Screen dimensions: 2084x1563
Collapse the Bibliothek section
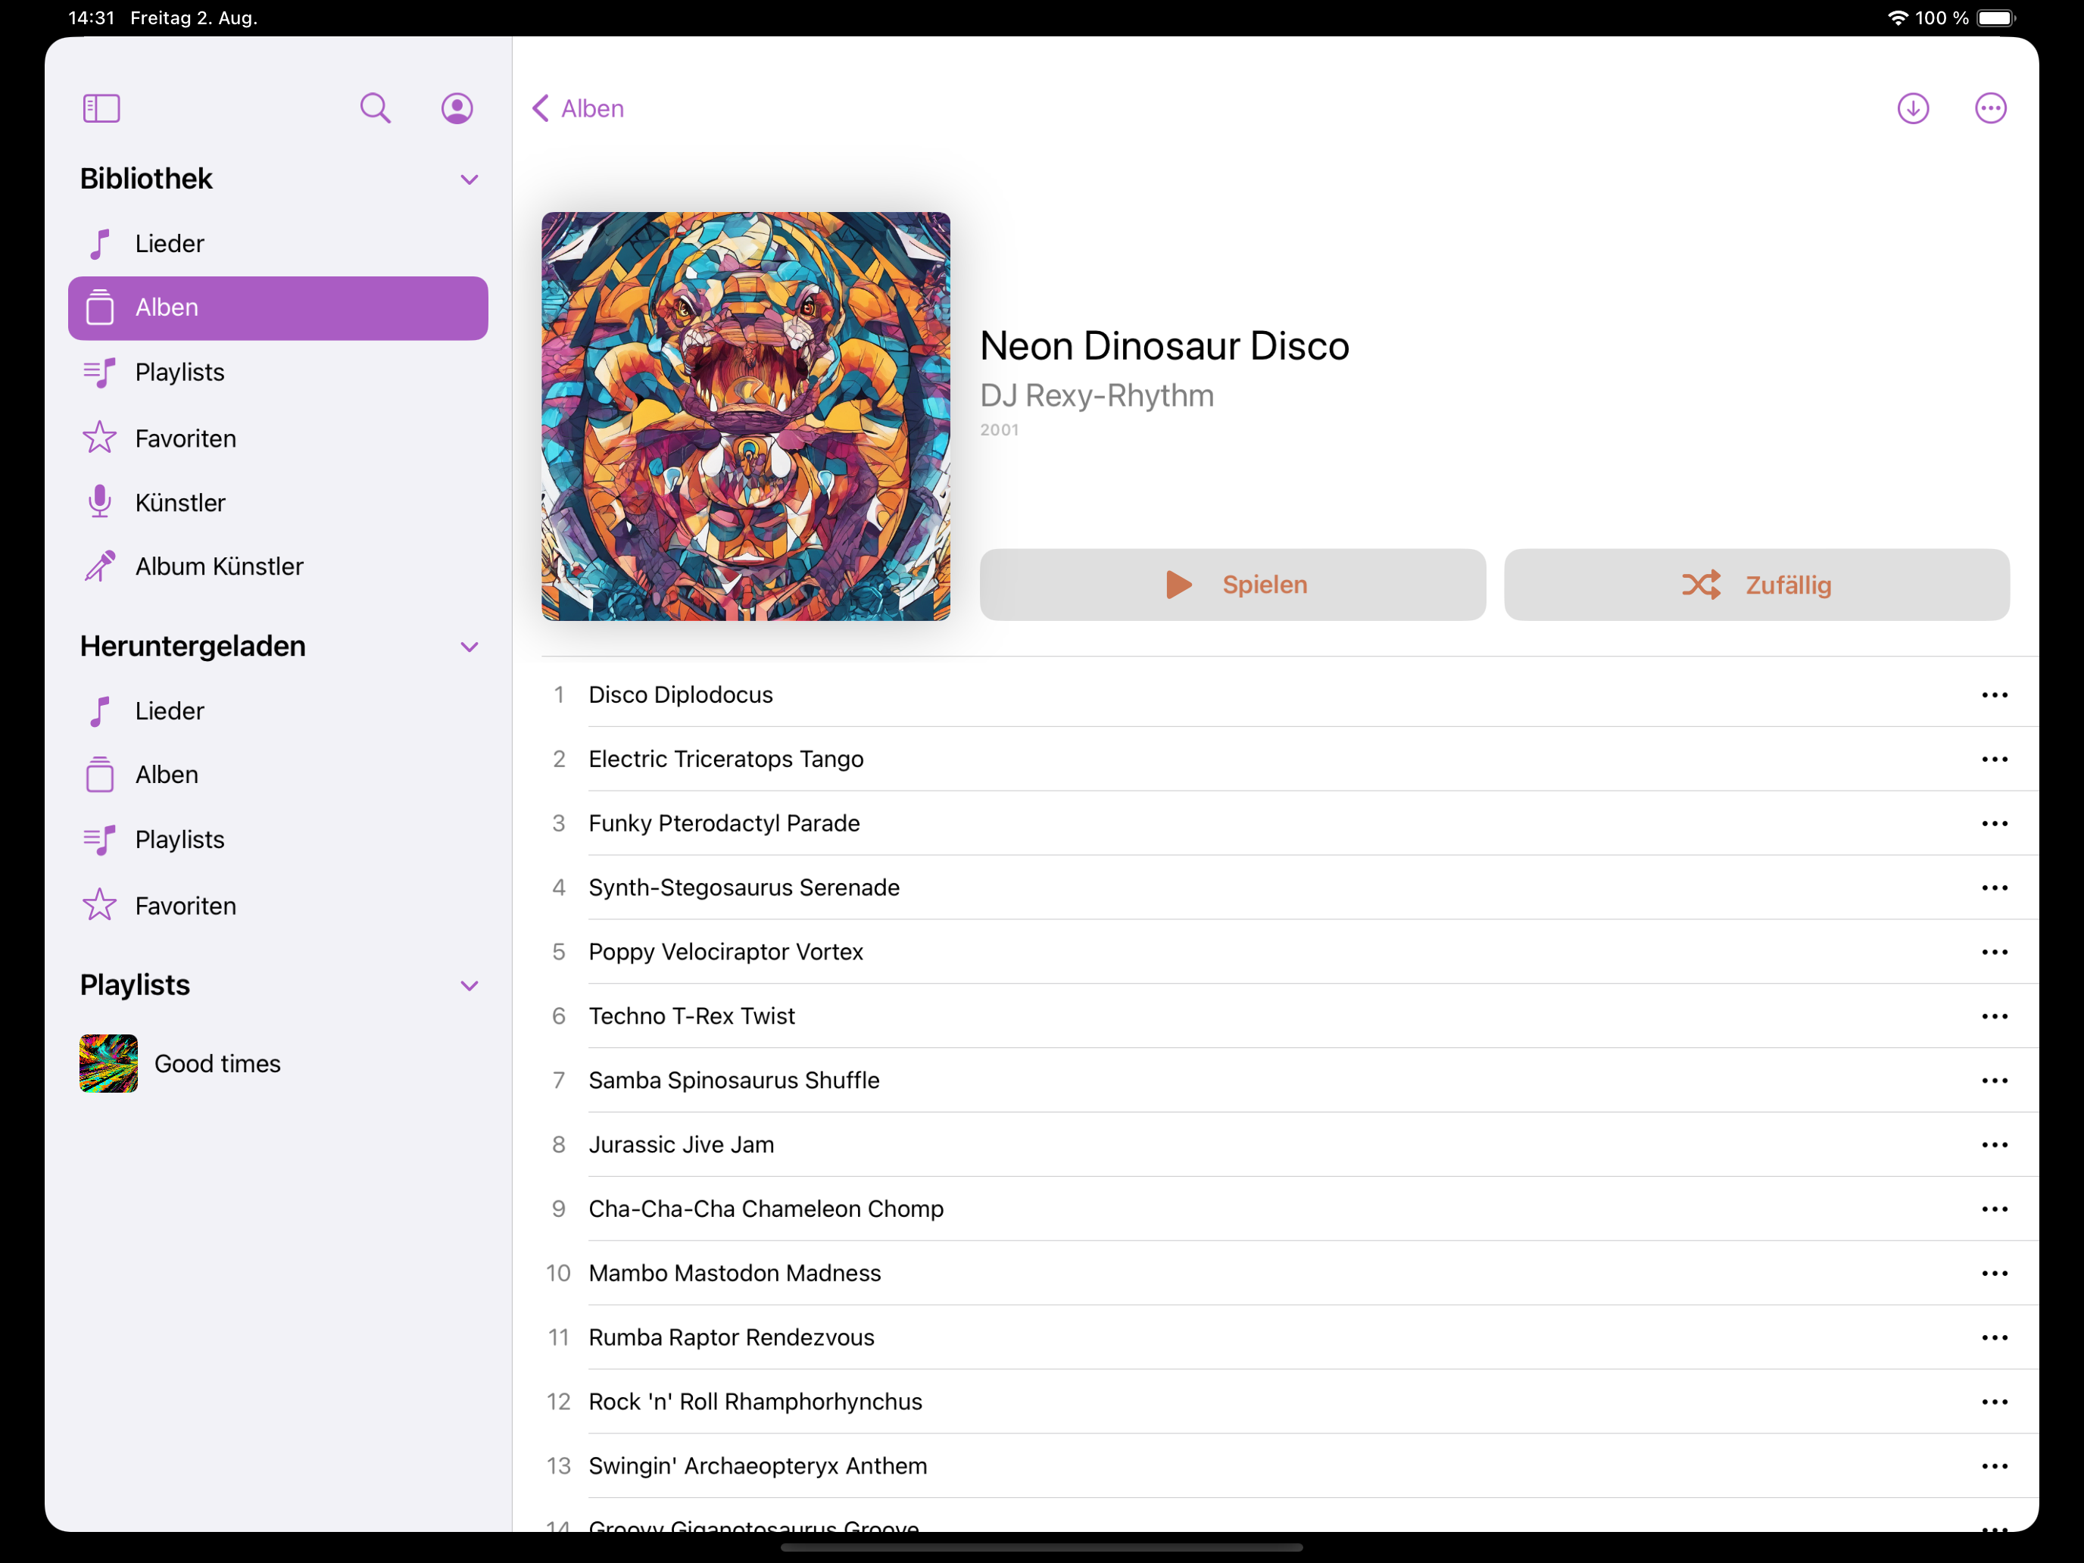click(470, 179)
